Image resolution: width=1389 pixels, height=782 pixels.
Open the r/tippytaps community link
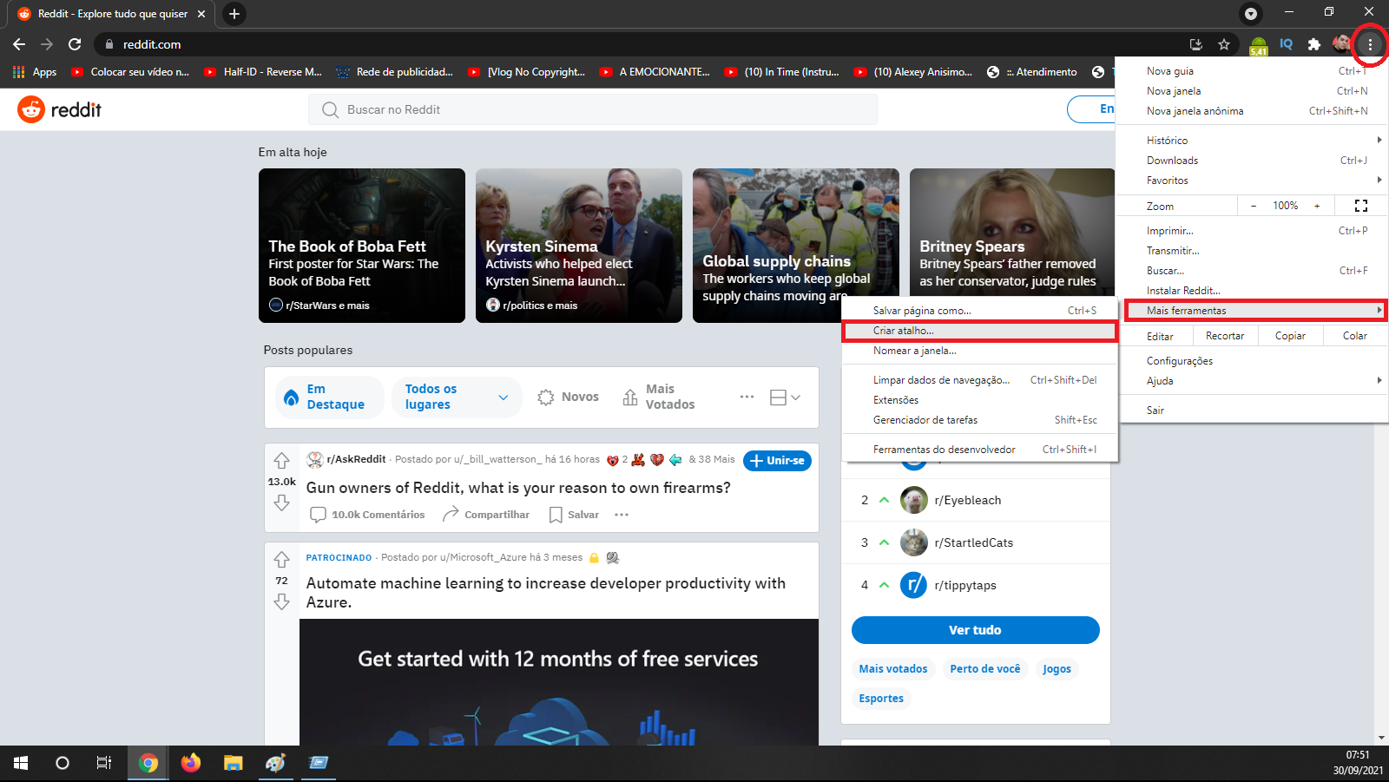point(964,585)
